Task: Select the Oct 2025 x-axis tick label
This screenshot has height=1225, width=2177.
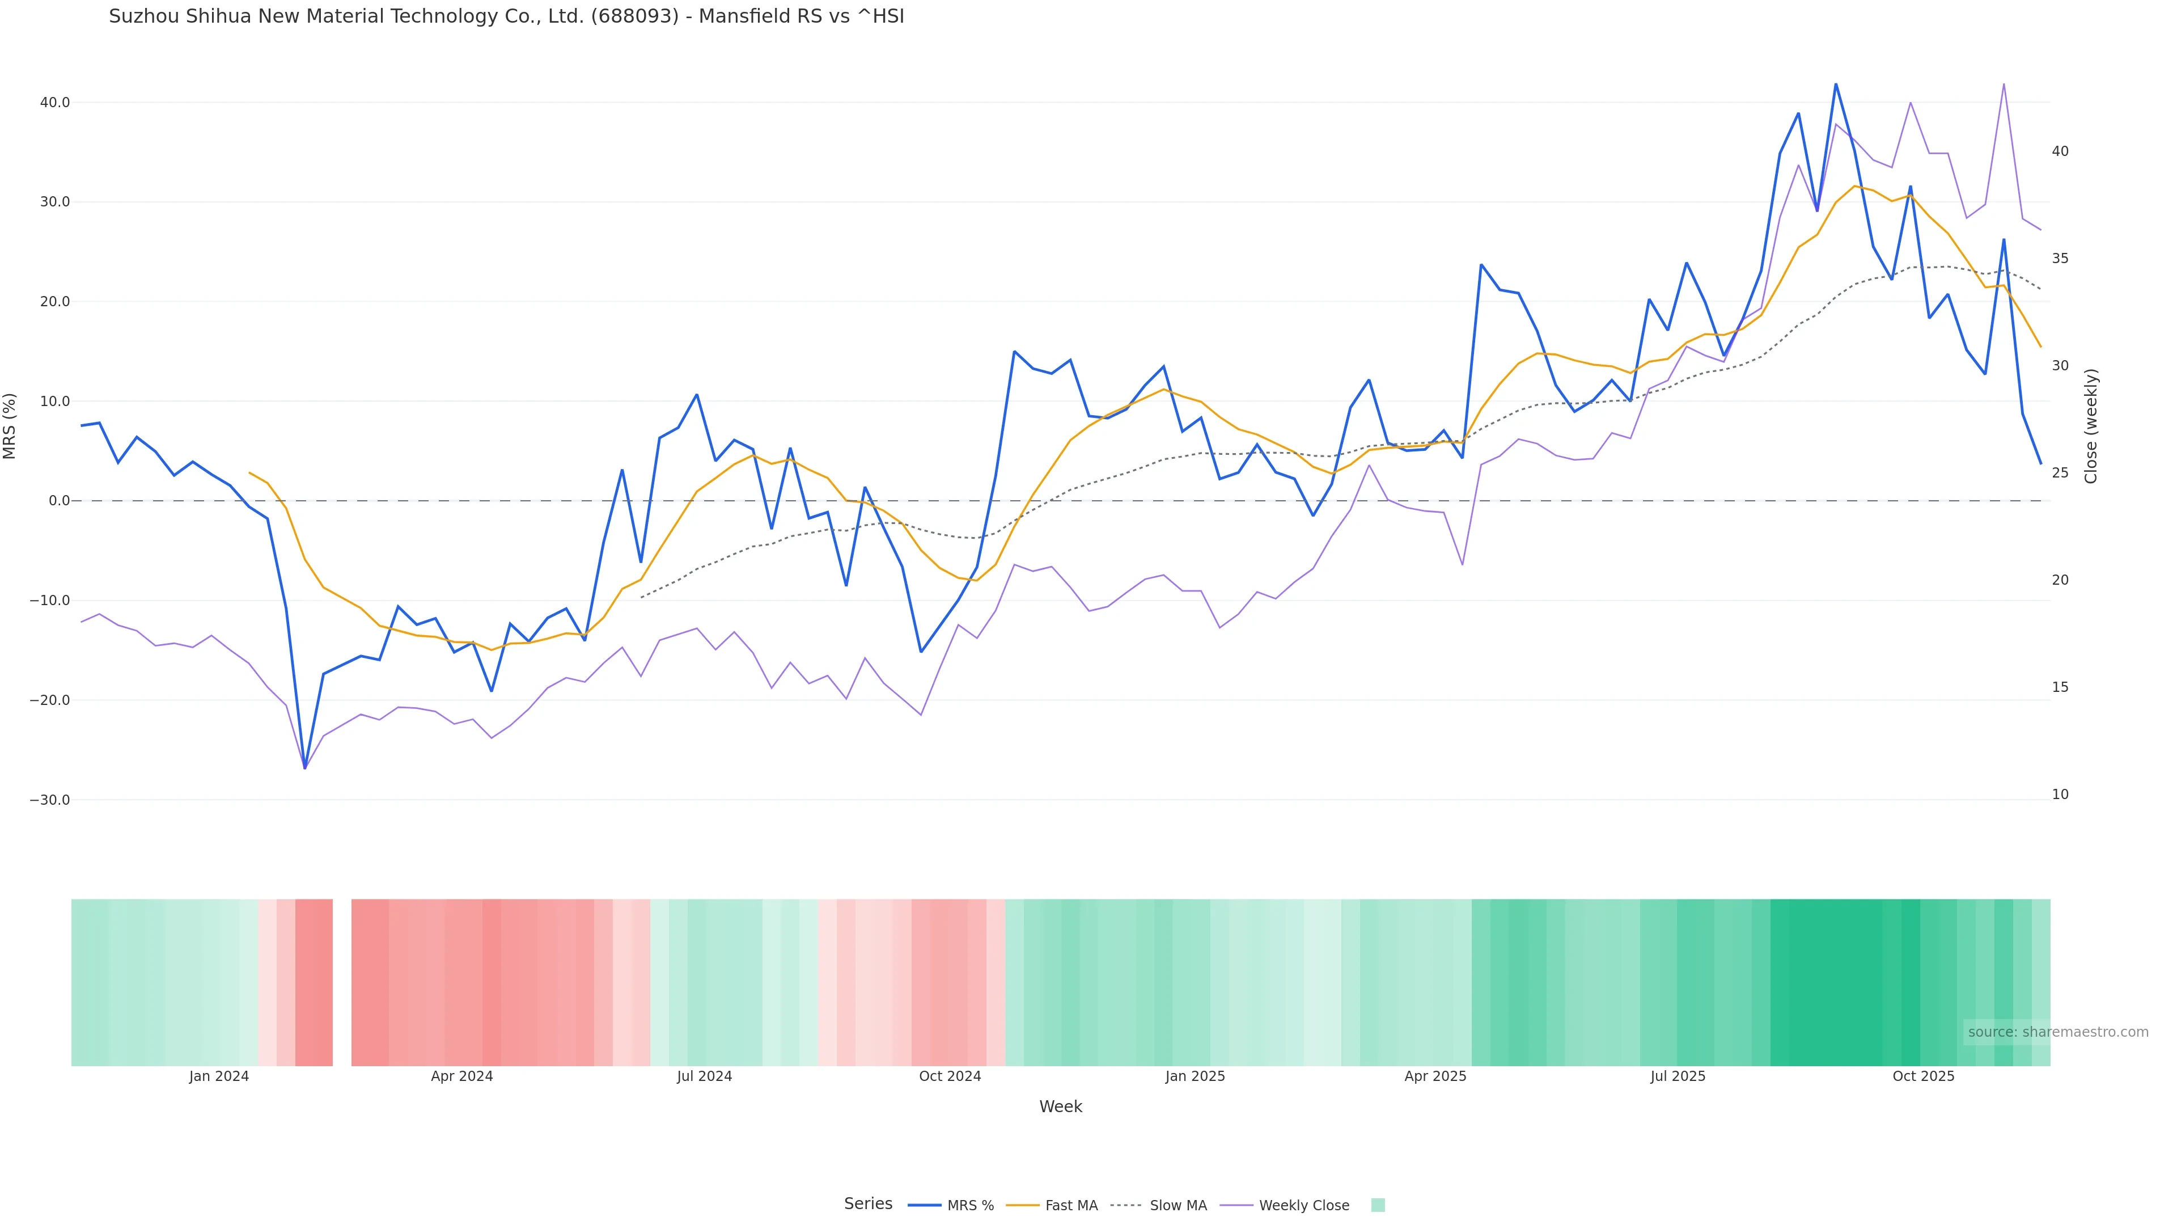Action: coord(1924,1076)
